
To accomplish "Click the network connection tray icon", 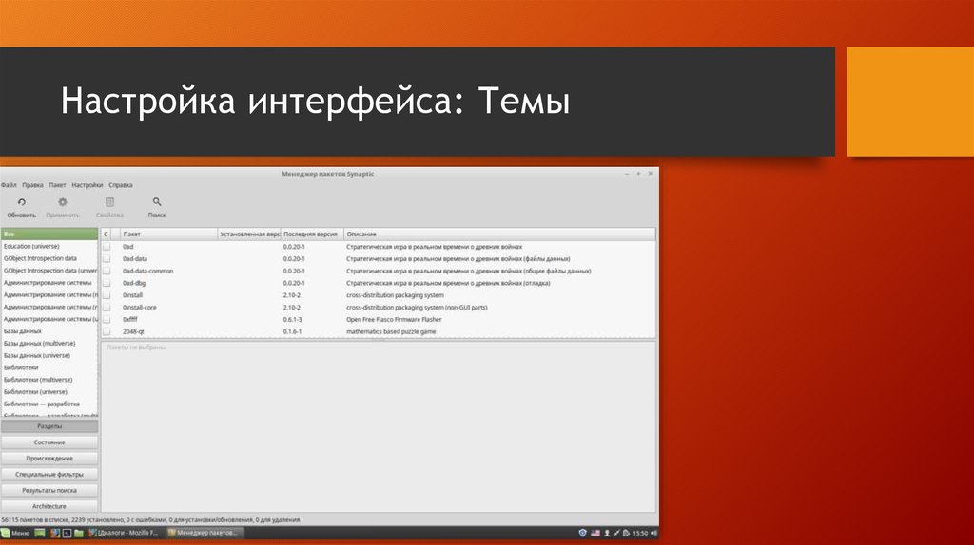I will 616,533.
